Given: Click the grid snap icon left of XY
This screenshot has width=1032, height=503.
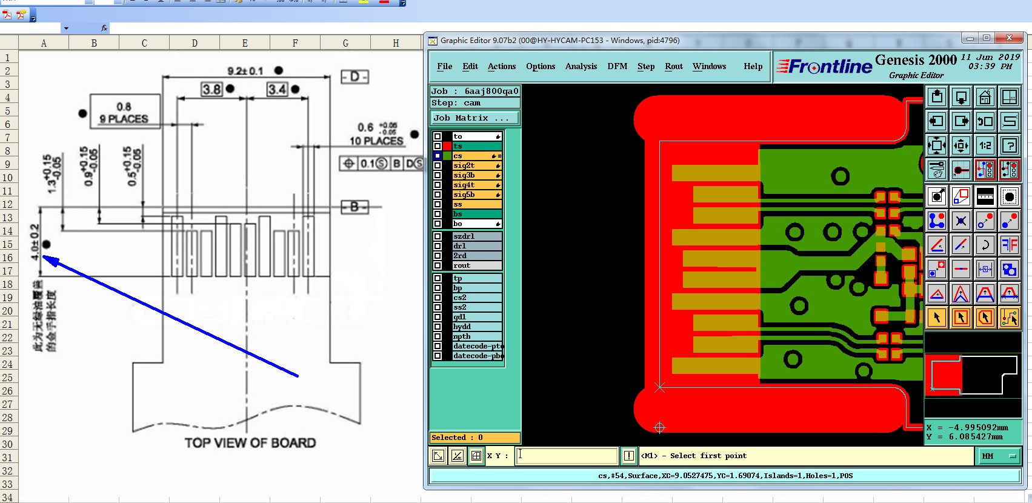Looking at the screenshot, I should click(476, 456).
